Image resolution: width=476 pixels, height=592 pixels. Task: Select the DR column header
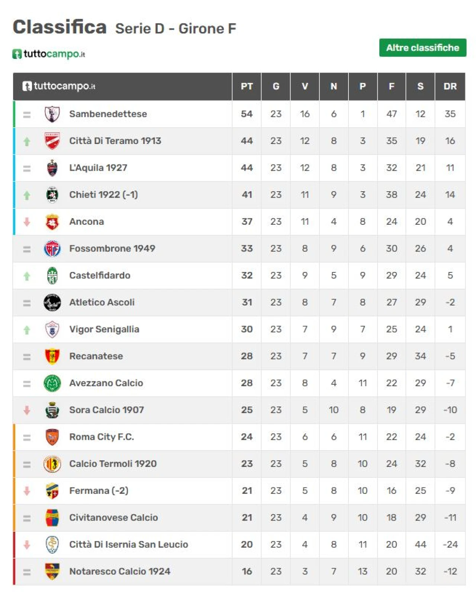(450, 86)
